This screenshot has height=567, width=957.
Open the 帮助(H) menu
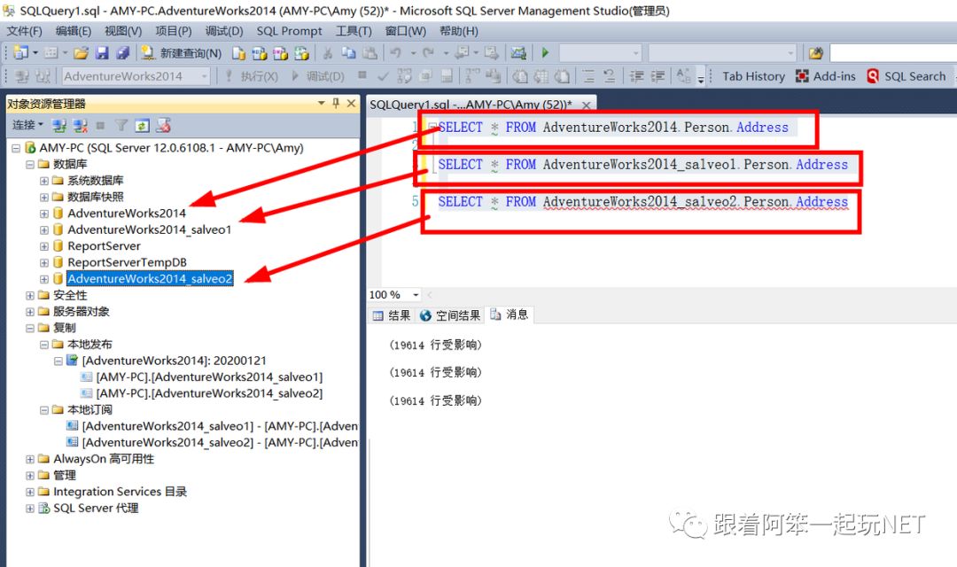pos(459,31)
